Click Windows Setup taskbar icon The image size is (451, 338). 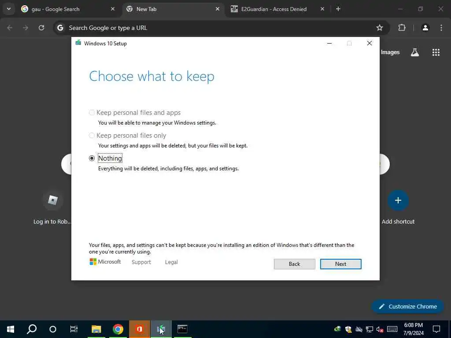(x=161, y=329)
